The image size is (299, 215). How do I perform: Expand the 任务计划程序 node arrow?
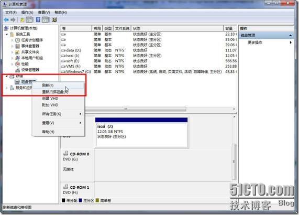click(12, 40)
